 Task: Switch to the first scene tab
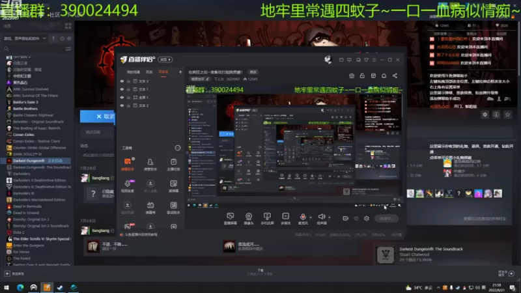pyautogui.click(x=134, y=72)
